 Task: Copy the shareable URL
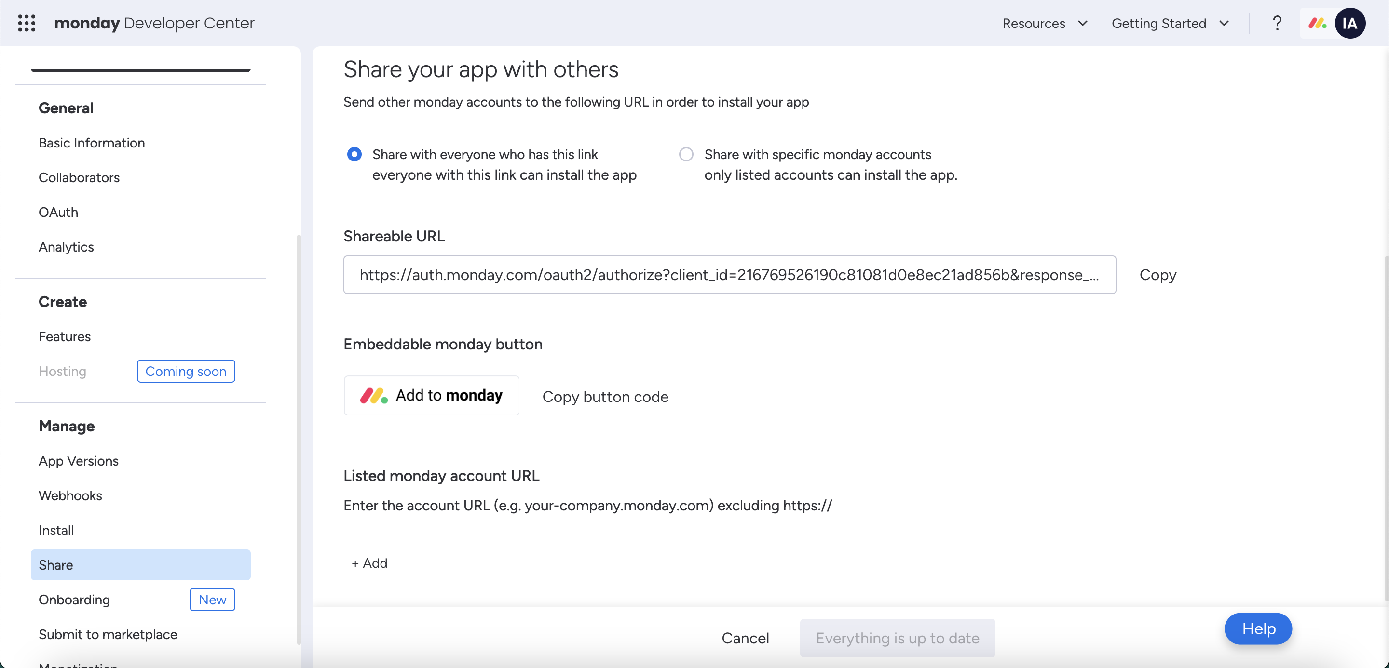pyautogui.click(x=1157, y=275)
